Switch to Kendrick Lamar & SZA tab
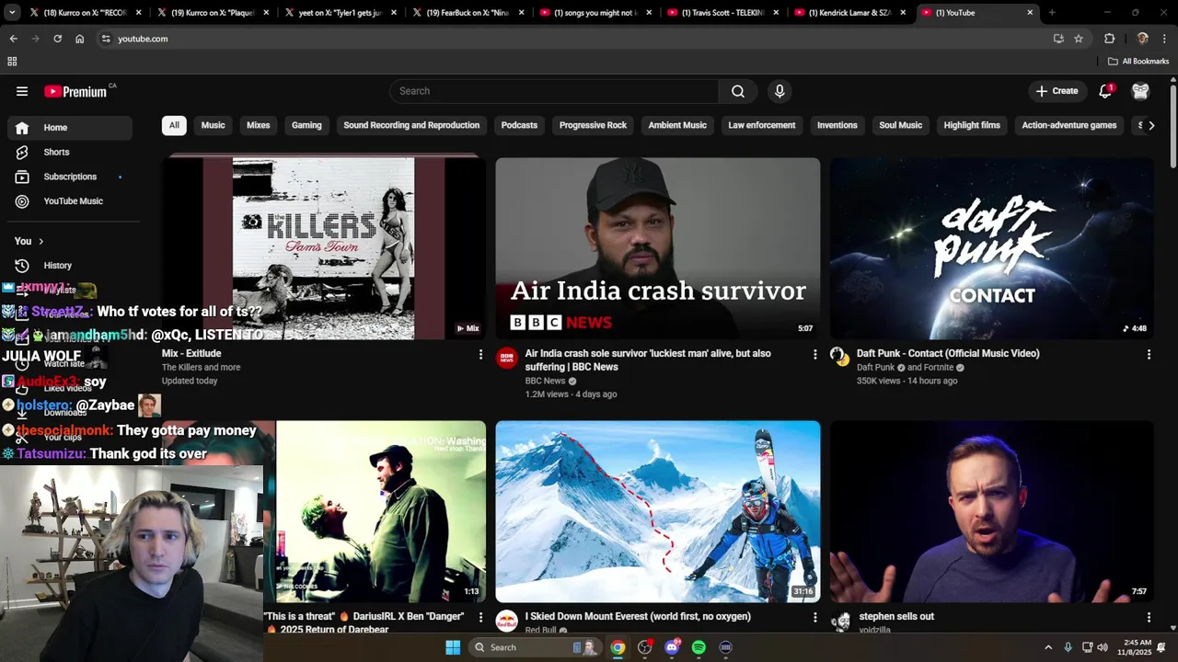 click(849, 13)
